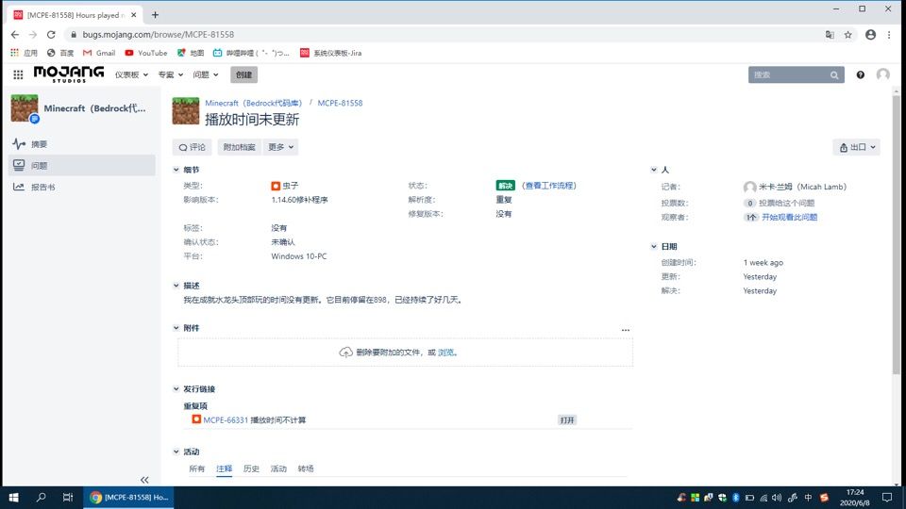Click the Chrome taskbar button
The height and width of the screenshot is (509, 906).
point(128,497)
